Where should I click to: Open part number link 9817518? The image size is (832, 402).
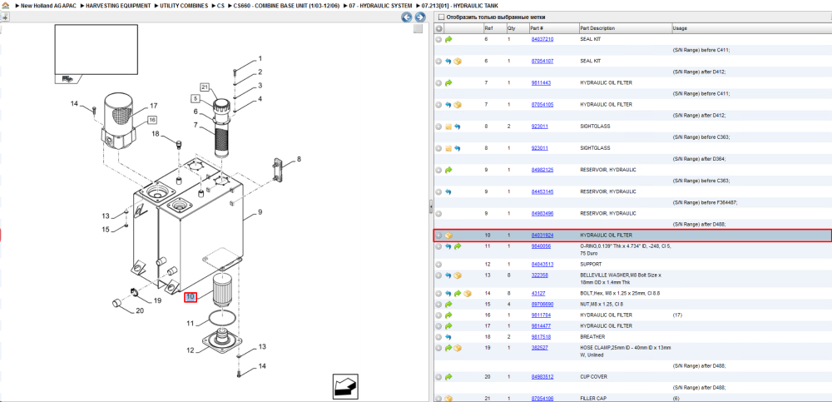(x=542, y=337)
